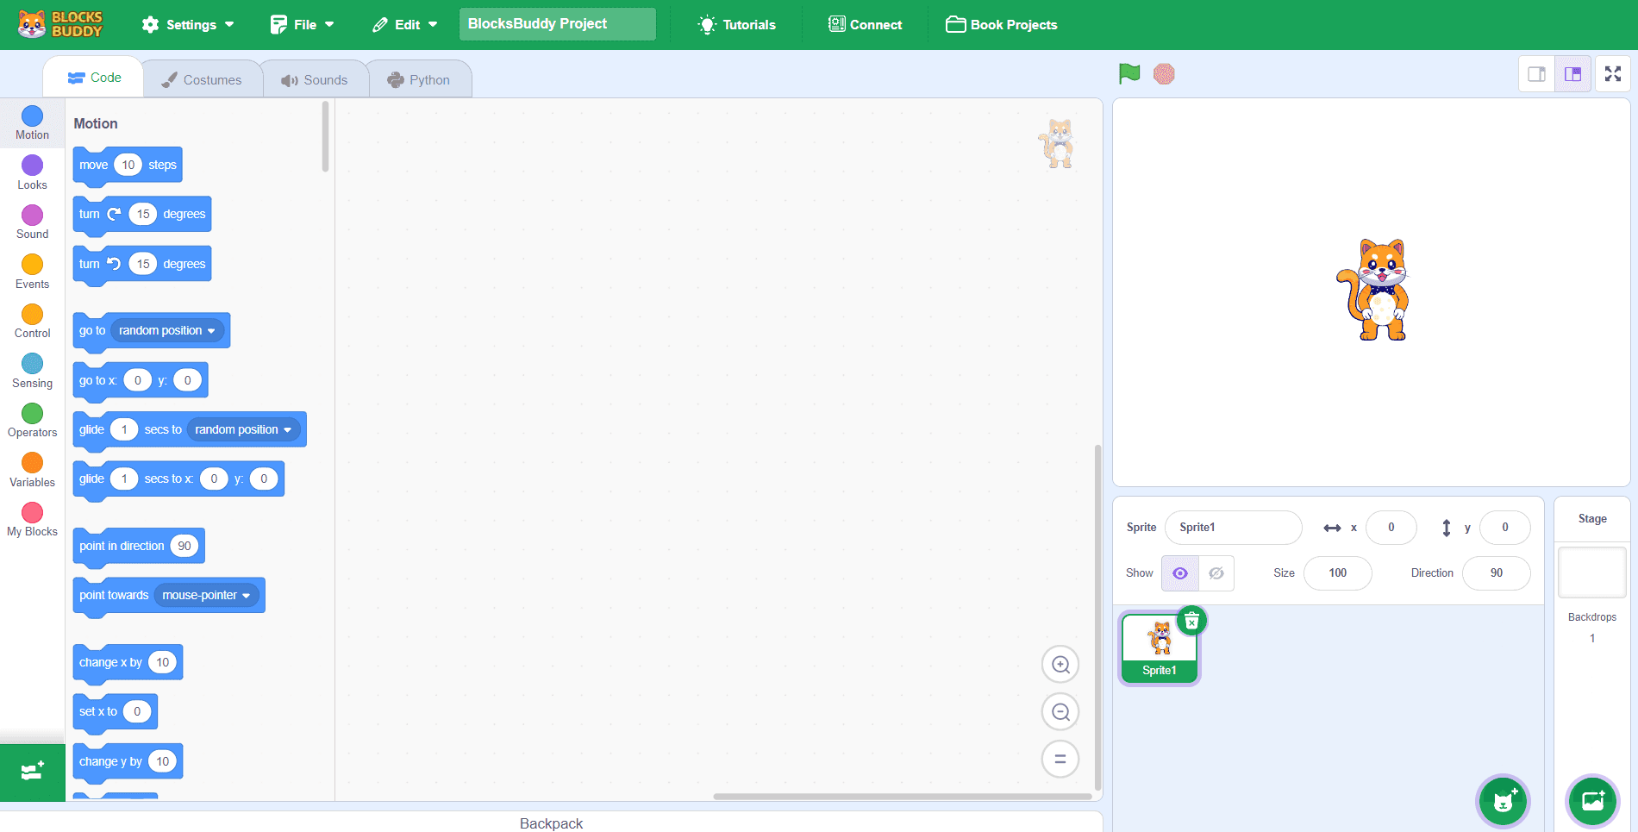Delete Sprite1 with the trash icon
The width and height of the screenshot is (1638, 832).
click(1191, 621)
